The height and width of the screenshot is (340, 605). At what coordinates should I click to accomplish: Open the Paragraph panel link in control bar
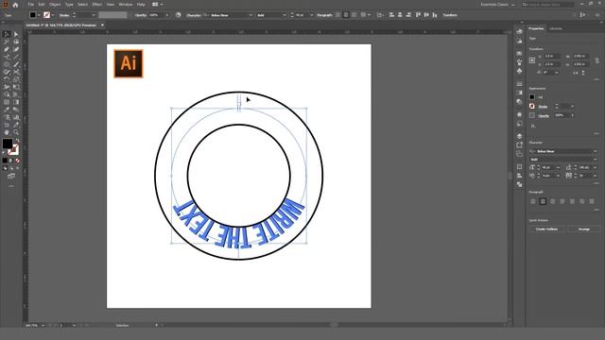(x=324, y=15)
